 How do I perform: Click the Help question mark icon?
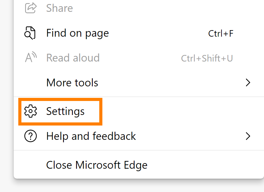(x=30, y=136)
